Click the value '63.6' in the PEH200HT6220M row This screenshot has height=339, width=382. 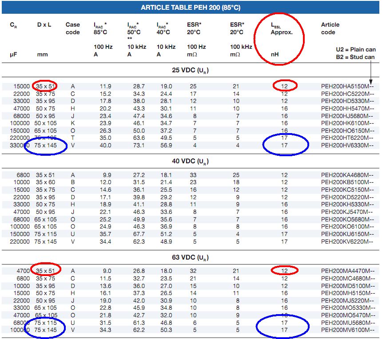tap(139, 138)
